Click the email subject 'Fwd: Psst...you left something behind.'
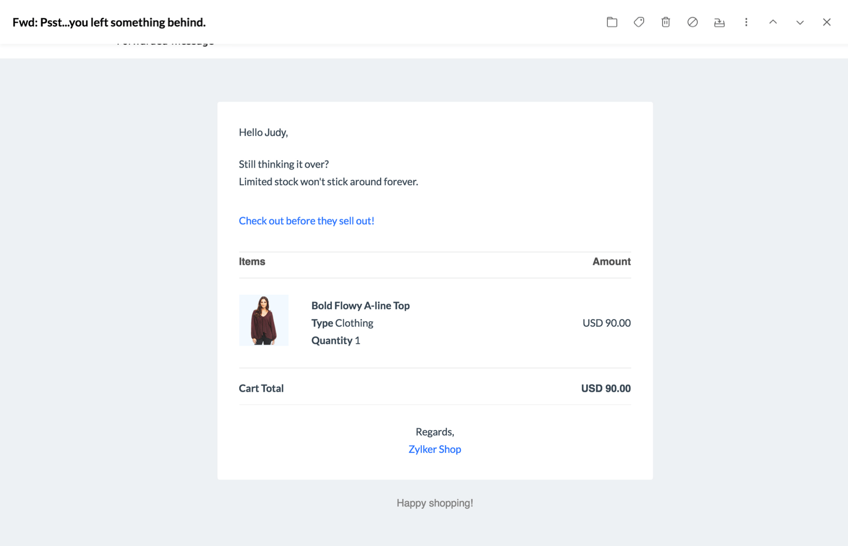Screen dimensions: 848x546 coord(109,22)
